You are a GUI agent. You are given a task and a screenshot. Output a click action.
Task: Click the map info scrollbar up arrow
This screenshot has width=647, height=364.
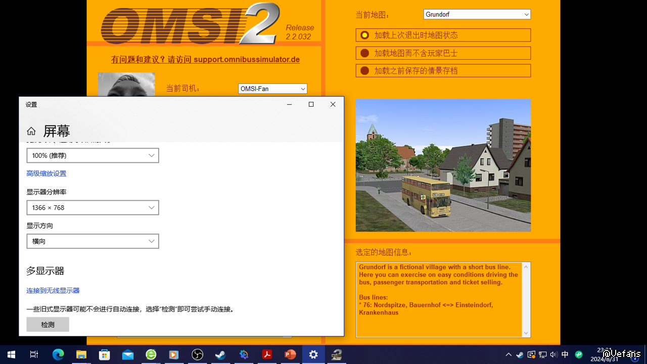pyautogui.click(x=526, y=266)
